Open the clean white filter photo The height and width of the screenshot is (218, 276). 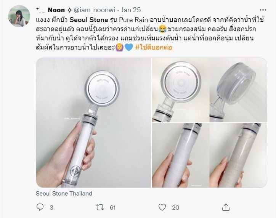pyautogui.click(x=181, y=155)
